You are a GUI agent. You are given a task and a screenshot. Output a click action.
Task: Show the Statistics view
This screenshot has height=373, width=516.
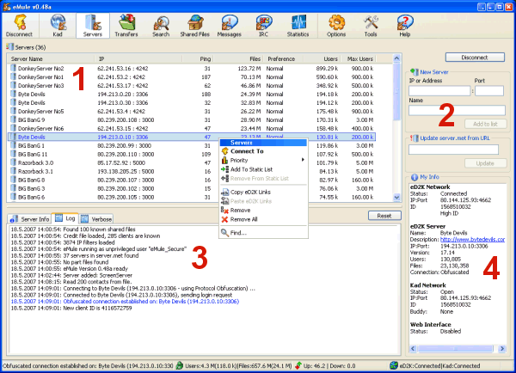pyautogui.click(x=298, y=26)
